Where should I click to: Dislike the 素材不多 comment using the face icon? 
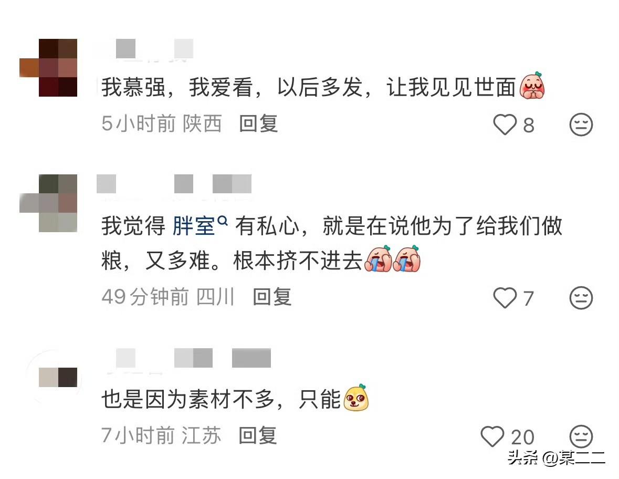tap(581, 437)
